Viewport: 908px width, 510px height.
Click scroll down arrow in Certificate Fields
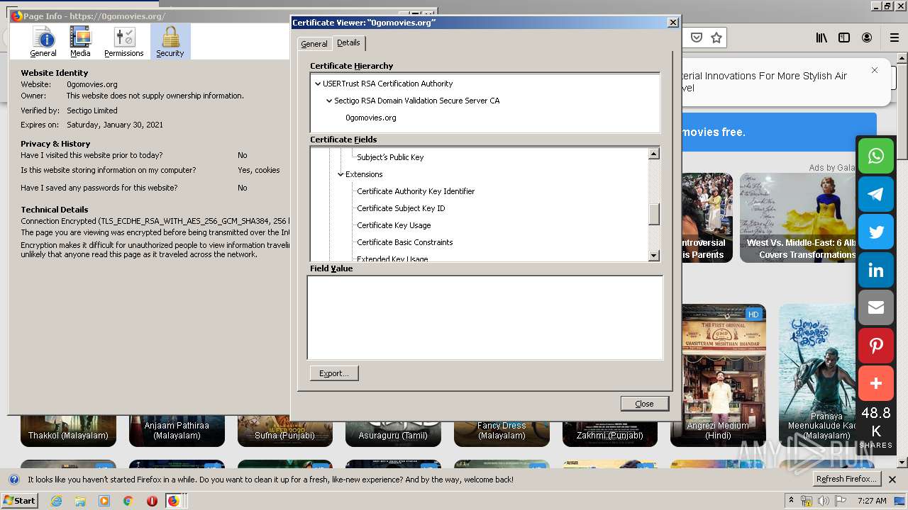click(654, 256)
